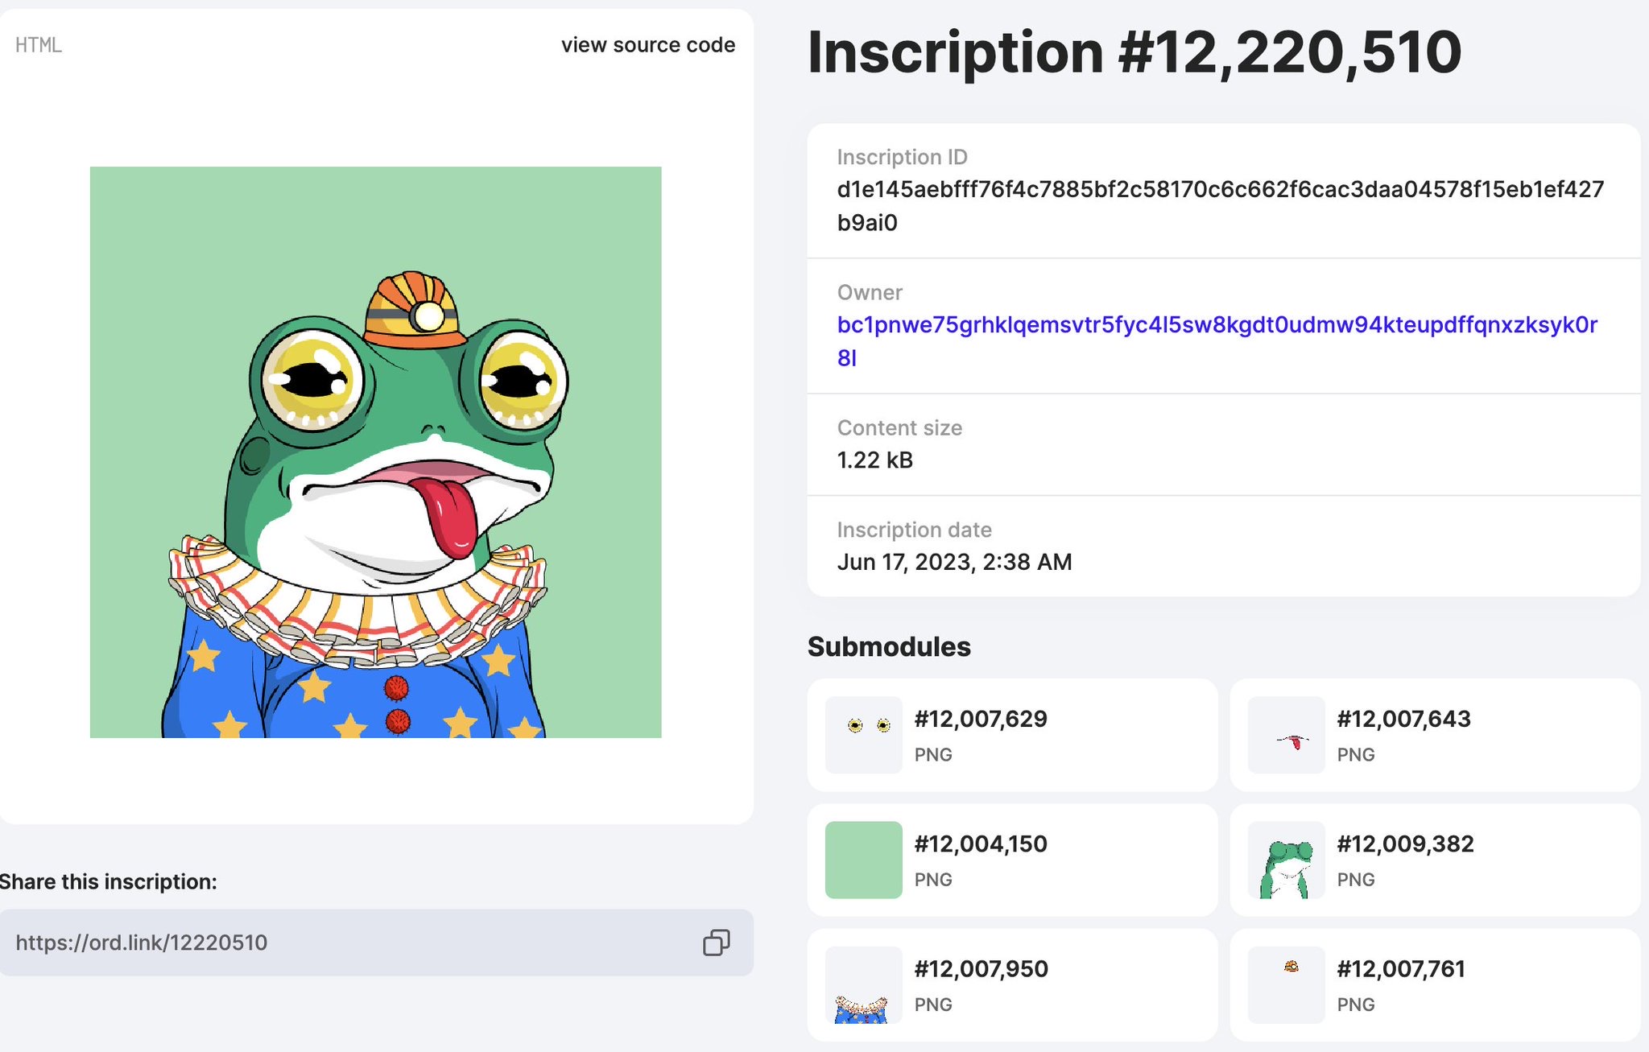Click the frog inscription preview image

375,452
